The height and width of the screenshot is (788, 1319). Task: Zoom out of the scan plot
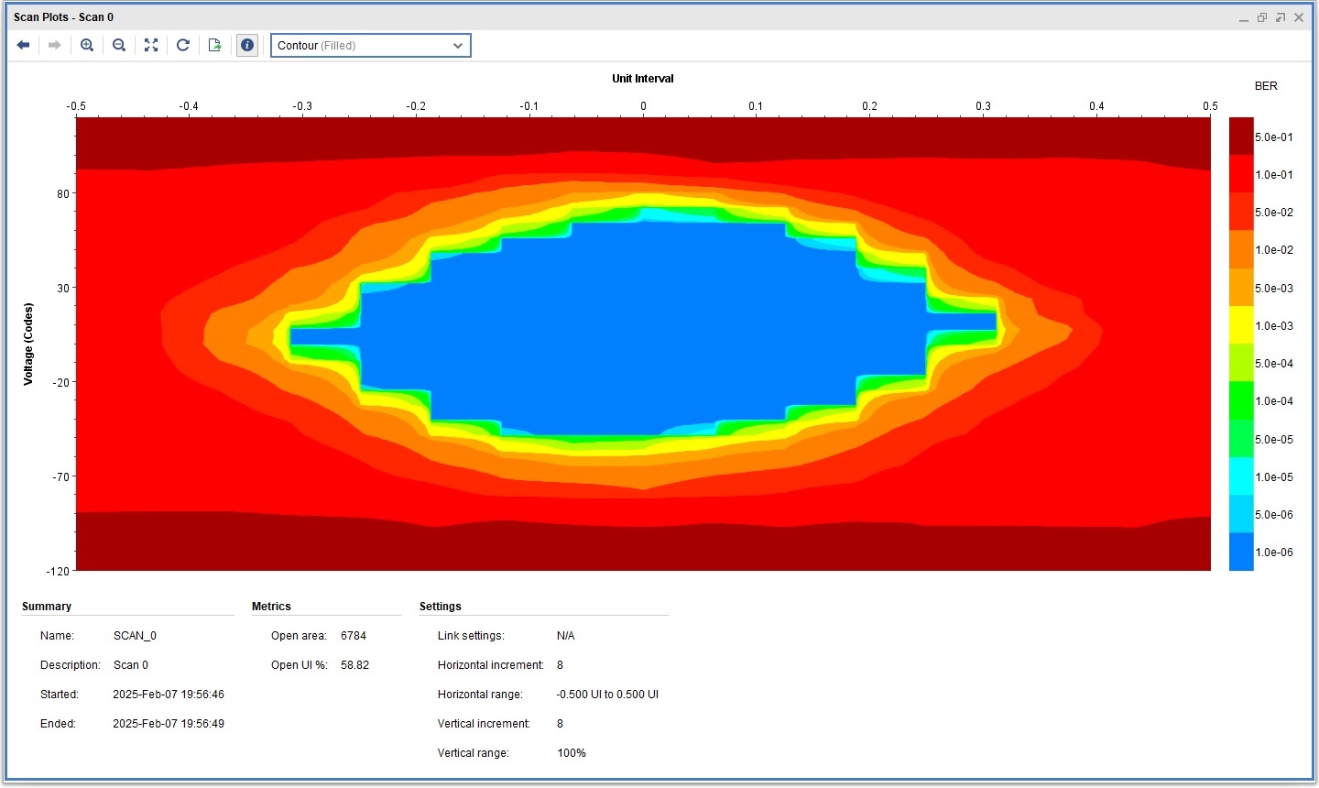pyautogui.click(x=119, y=45)
